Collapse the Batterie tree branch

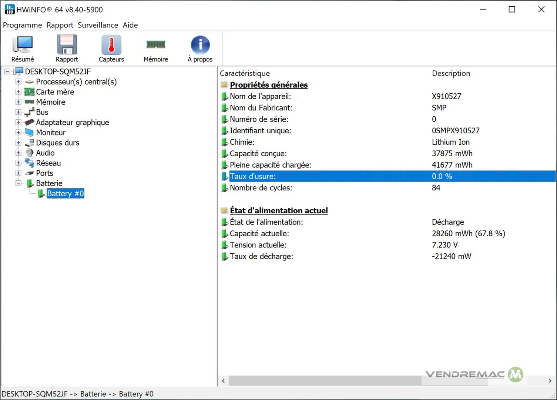click(x=18, y=183)
